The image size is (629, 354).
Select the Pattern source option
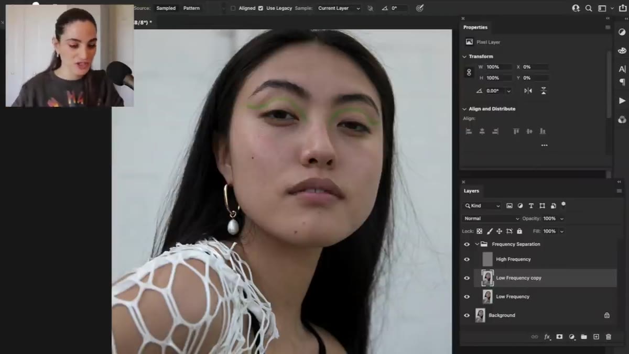(x=191, y=8)
